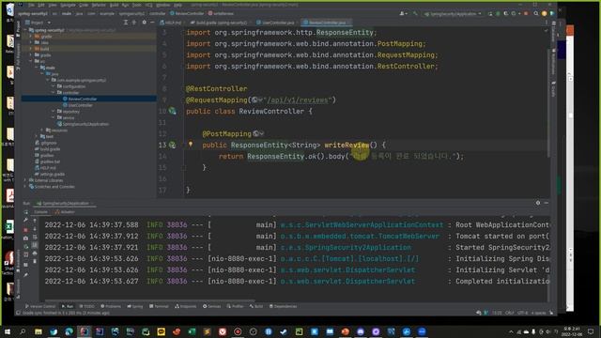Click the fold marker on line 15
This screenshot has width=601, height=338.
click(184, 167)
